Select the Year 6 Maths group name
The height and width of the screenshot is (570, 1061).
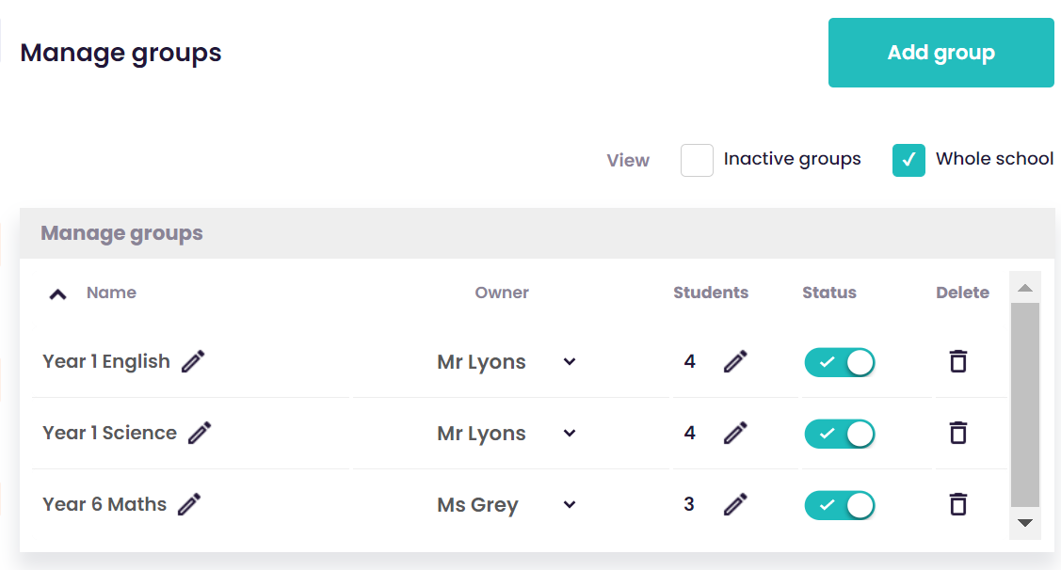[104, 505]
